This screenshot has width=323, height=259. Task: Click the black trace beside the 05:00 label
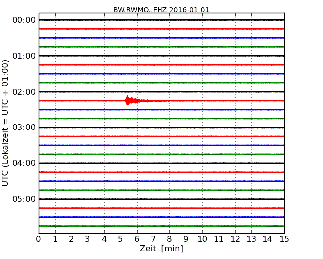tap(161, 199)
